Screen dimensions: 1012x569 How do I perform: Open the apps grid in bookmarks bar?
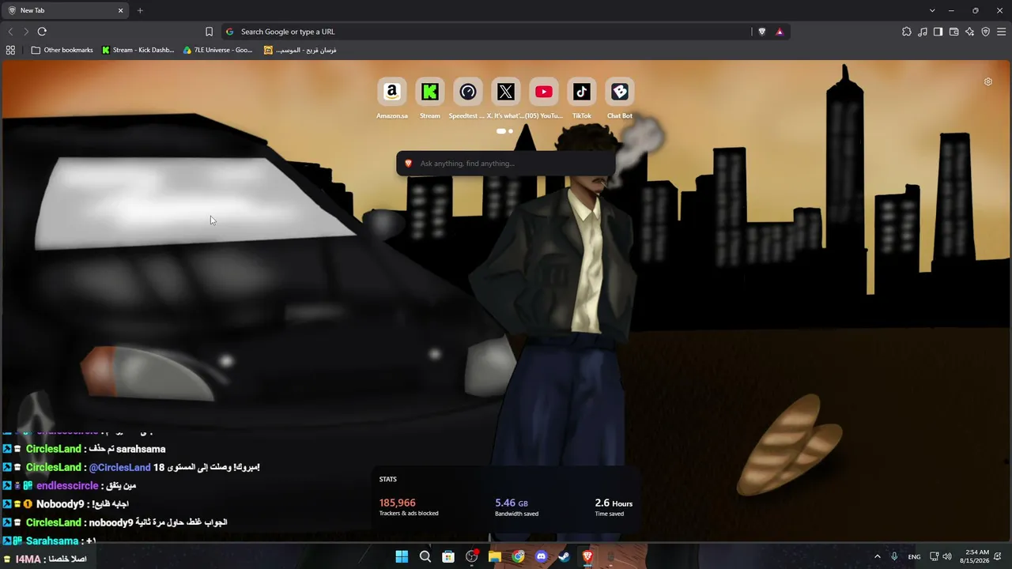[10, 50]
